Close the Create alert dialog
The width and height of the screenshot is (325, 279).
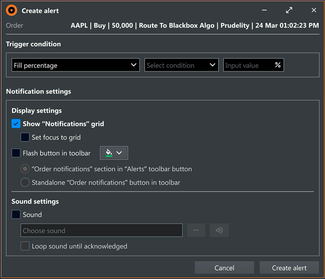coord(314,10)
